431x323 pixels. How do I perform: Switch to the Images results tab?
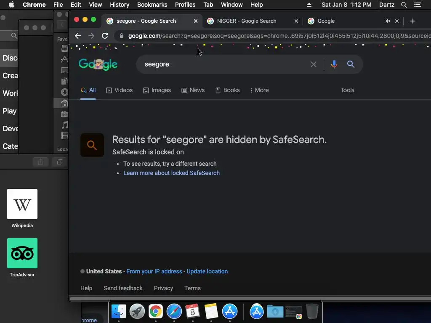tap(157, 90)
